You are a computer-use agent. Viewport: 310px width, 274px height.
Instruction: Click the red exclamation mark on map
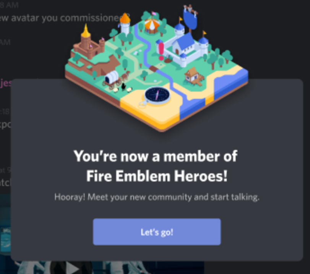pos(161,51)
